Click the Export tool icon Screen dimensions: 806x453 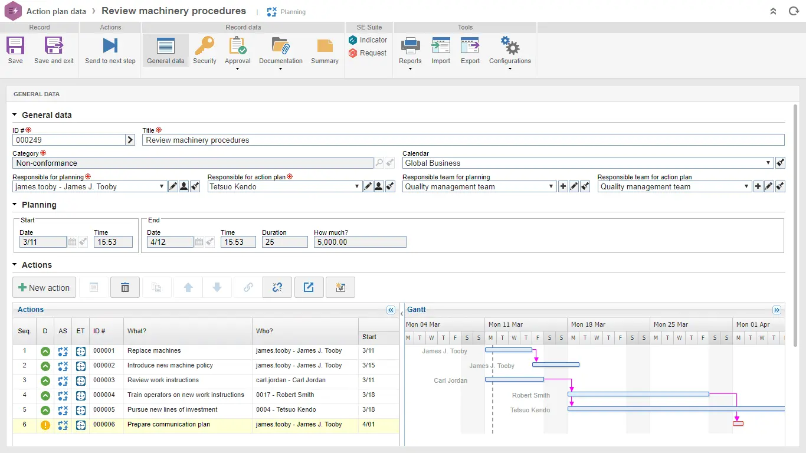[x=470, y=50]
